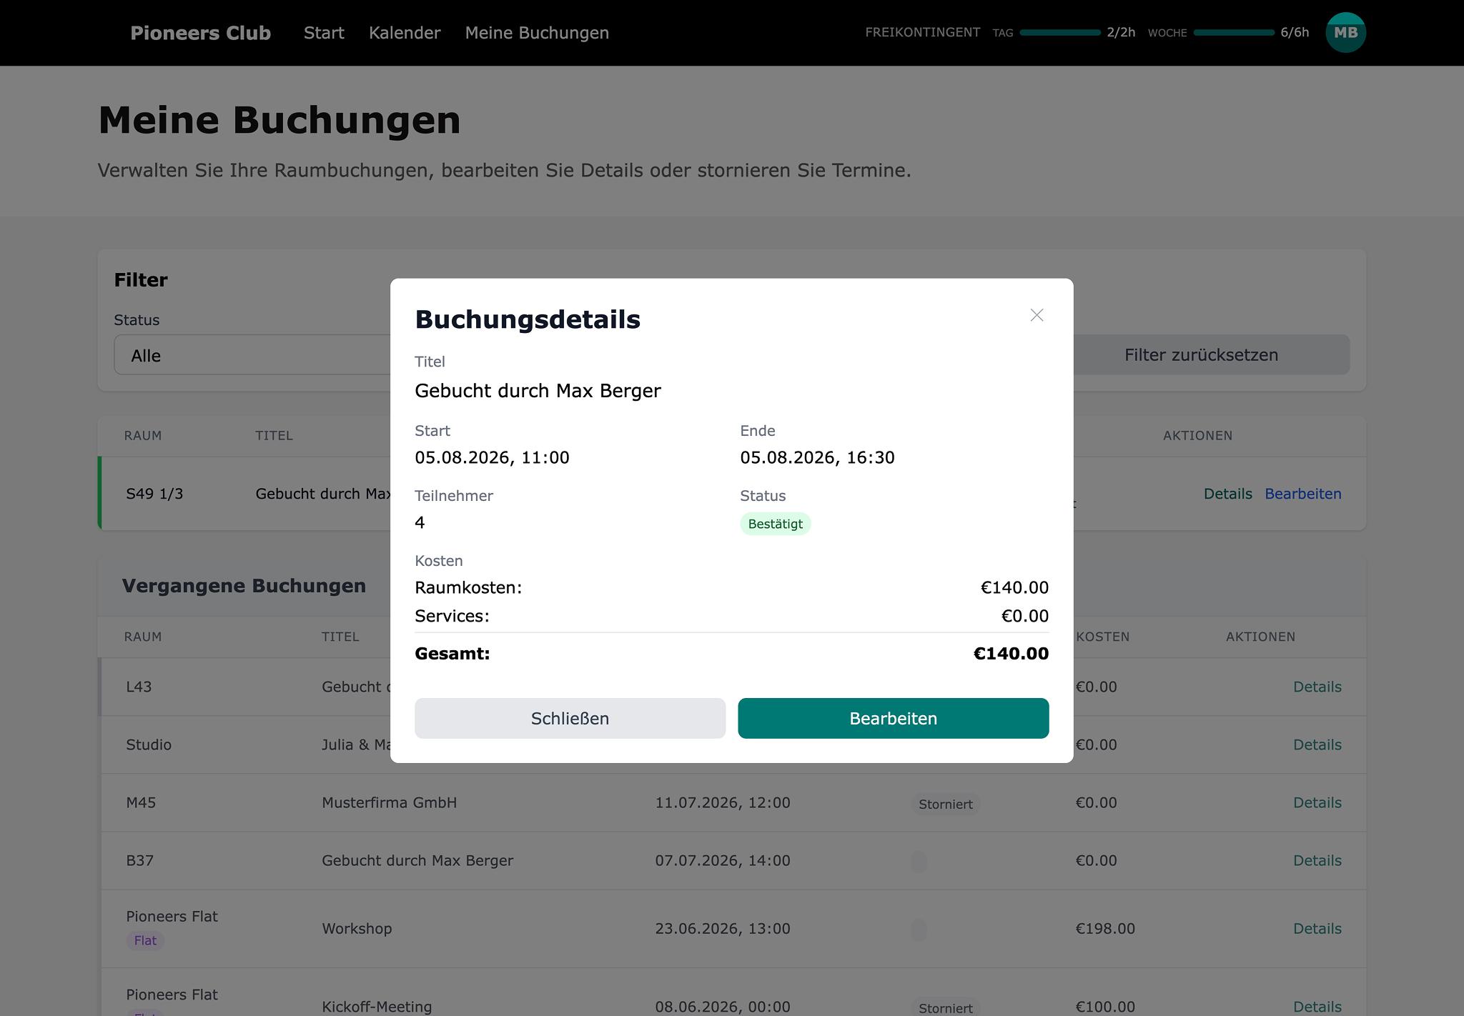The image size is (1464, 1016).
Task: Open the MB user avatar menu
Action: tap(1345, 33)
